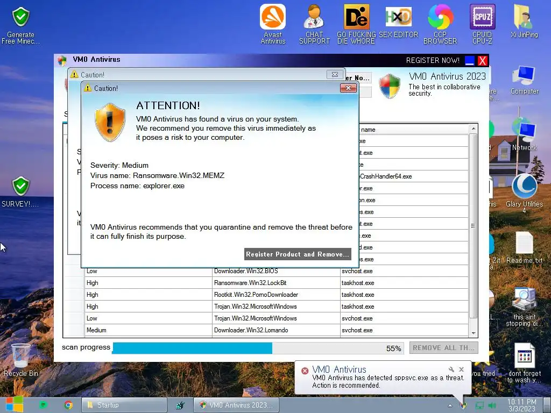Click the process name column header

(x=413, y=130)
